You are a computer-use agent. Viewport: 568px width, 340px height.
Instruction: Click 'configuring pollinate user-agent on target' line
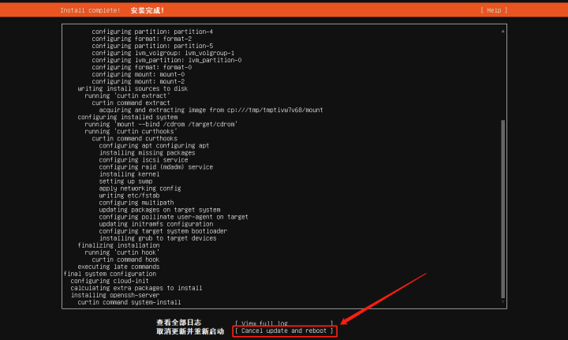coord(174,217)
